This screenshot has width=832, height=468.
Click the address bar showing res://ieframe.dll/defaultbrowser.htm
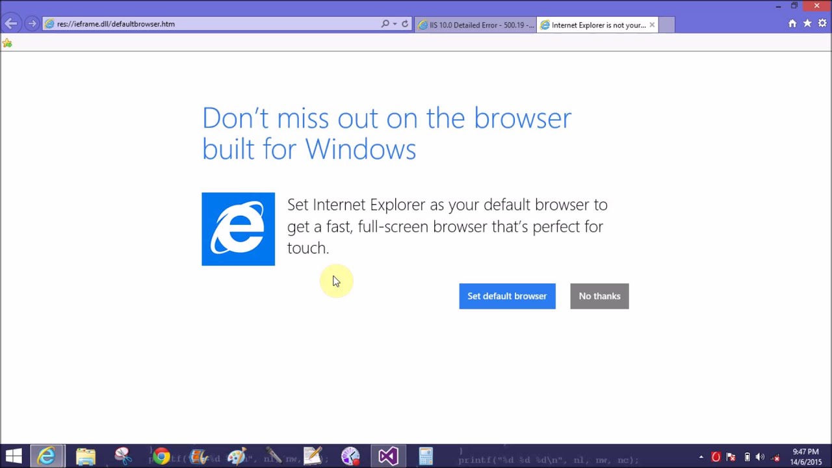211,24
